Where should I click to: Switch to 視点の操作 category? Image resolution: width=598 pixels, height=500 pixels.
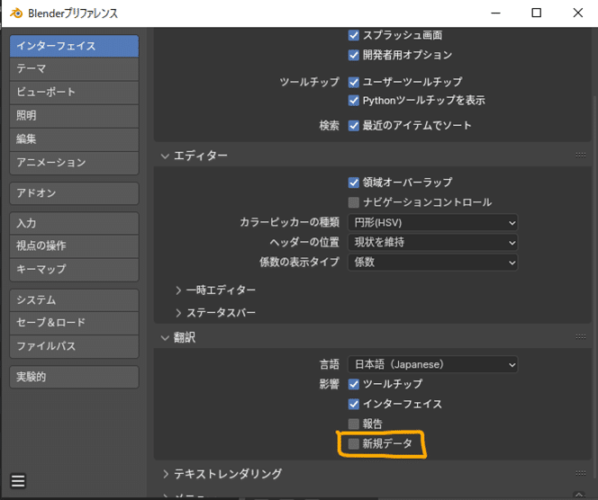coord(75,246)
